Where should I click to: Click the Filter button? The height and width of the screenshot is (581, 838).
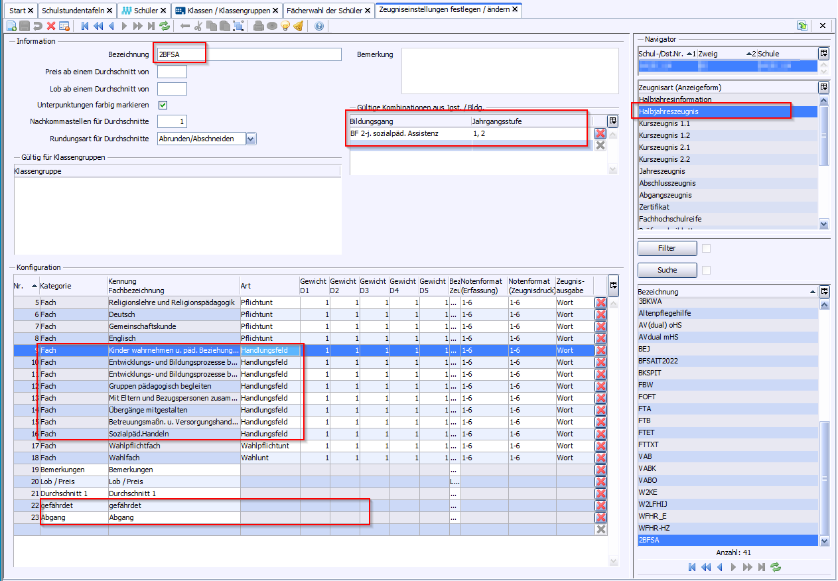click(x=667, y=248)
